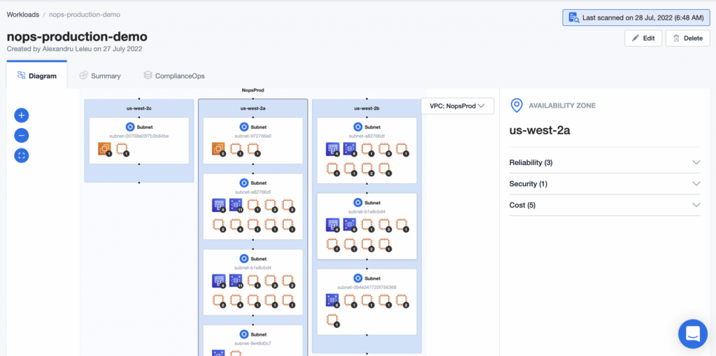Viewport: 716px width, 356px height.
Task: Click the Edit button
Action: (643, 38)
